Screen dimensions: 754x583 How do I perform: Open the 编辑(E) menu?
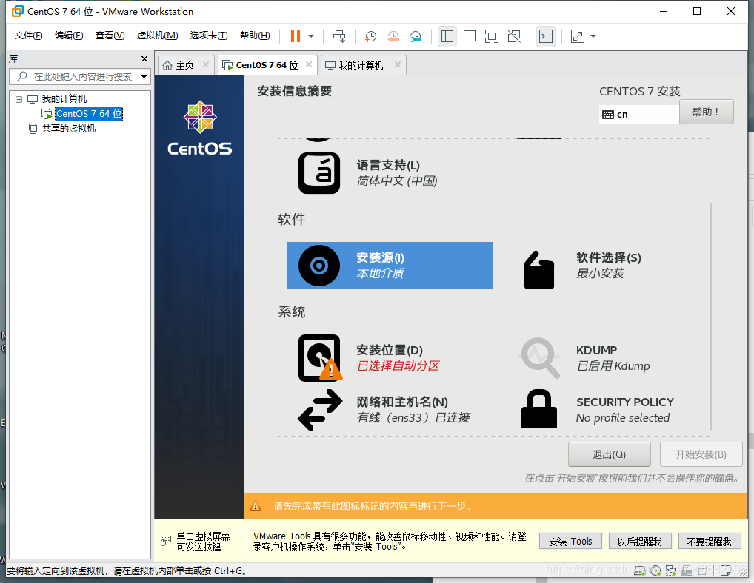(69, 36)
